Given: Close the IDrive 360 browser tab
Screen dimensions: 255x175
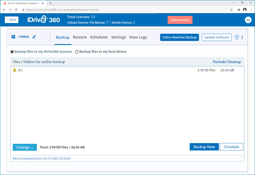Looking at the screenshot, I should (43, 3).
